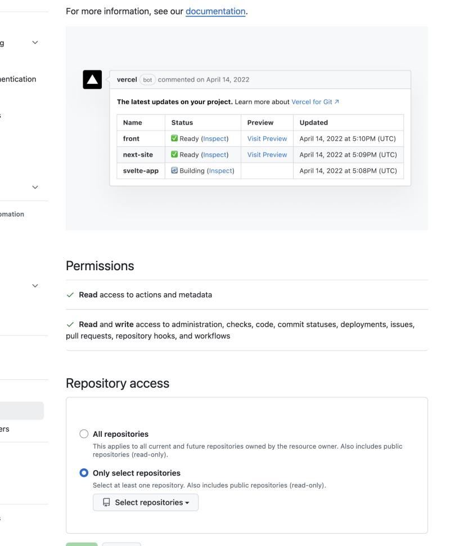
Task: Click the svelte-app project name cell
Action: click(141, 171)
